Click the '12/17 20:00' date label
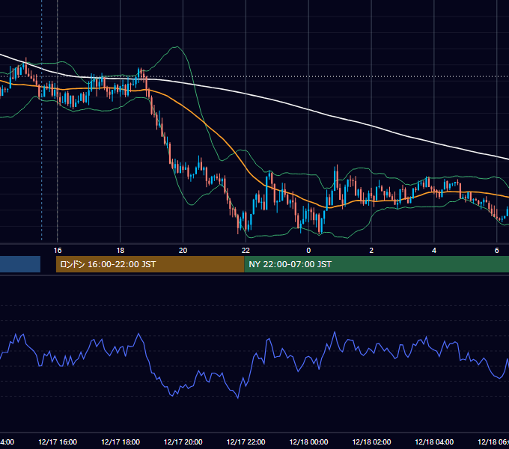Image resolution: width=509 pixels, height=449 pixels. [183, 442]
